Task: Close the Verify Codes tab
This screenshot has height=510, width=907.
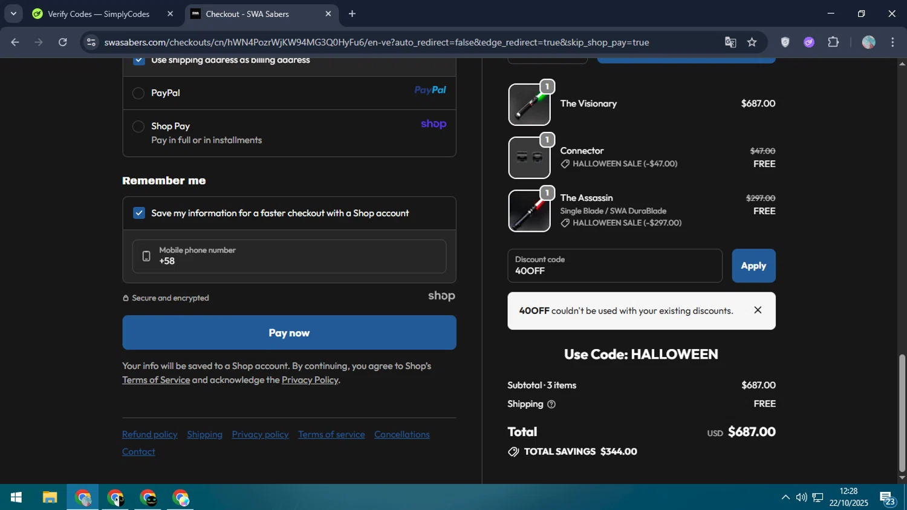Action: click(x=170, y=14)
